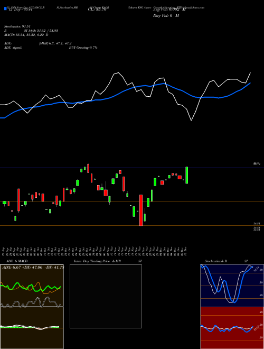Click the 'CL: 35.70' closing price text
The height and width of the screenshot is (349, 264).
pos(97,10)
